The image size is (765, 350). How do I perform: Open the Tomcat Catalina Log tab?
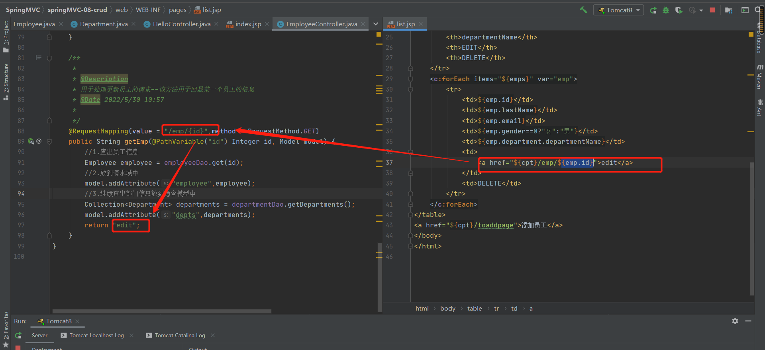pyautogui.click(x=176, y=335)
